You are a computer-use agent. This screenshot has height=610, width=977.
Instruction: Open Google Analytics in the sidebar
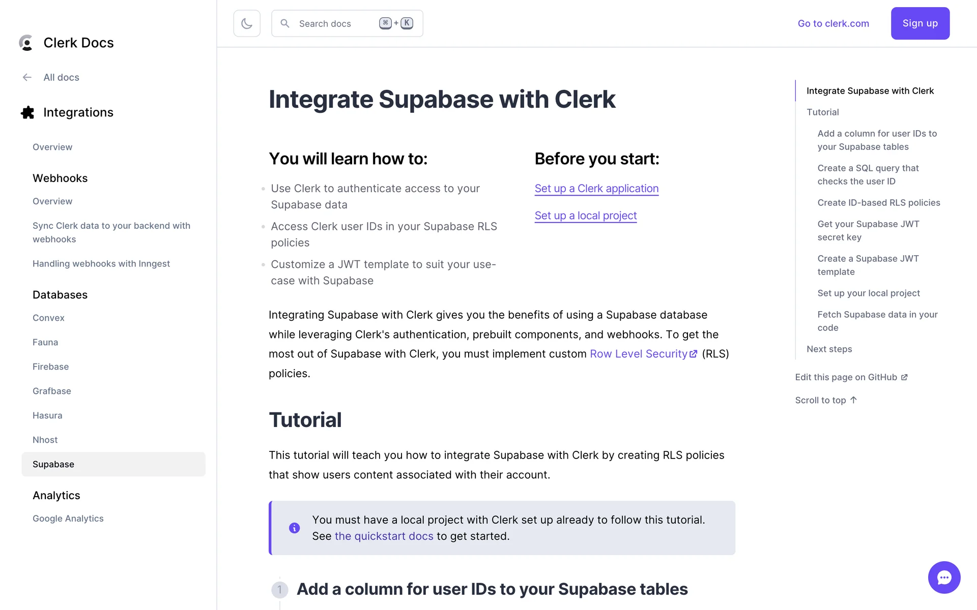pyautogui.click(x=68, y=518)
